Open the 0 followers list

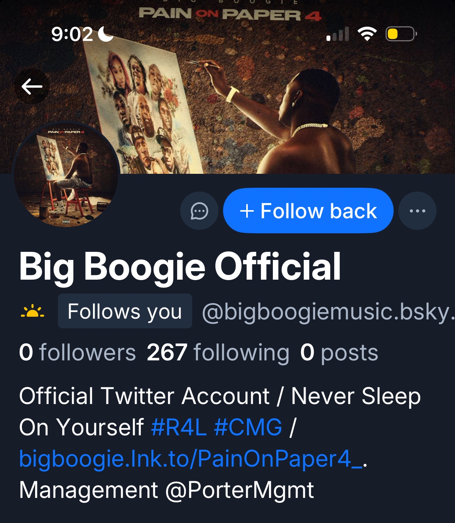pos(77,352)
